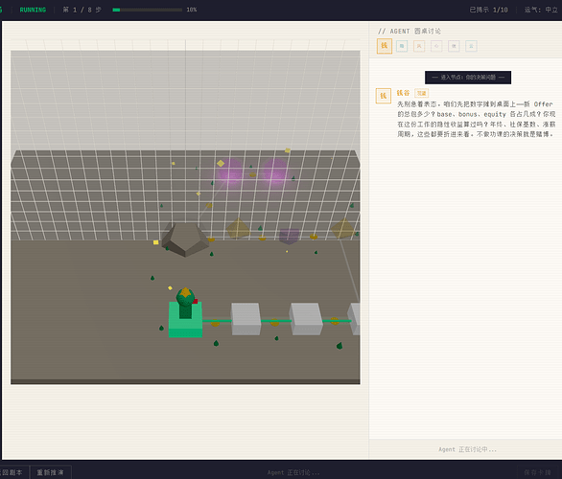The width and height of the screenshot is (562, 479).
Task: Click the dimmed 保存卡牌 button
Action: 537,472
